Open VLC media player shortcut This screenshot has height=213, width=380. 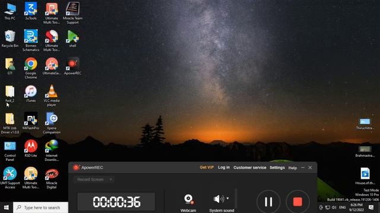point(52,96)
